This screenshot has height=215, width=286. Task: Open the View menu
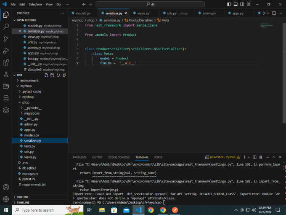(49, 4)
